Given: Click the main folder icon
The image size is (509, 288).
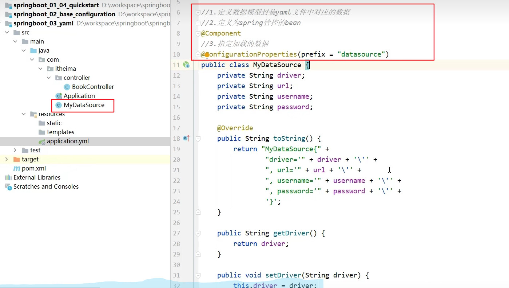Looking at the screenshot, I should 25,41.
